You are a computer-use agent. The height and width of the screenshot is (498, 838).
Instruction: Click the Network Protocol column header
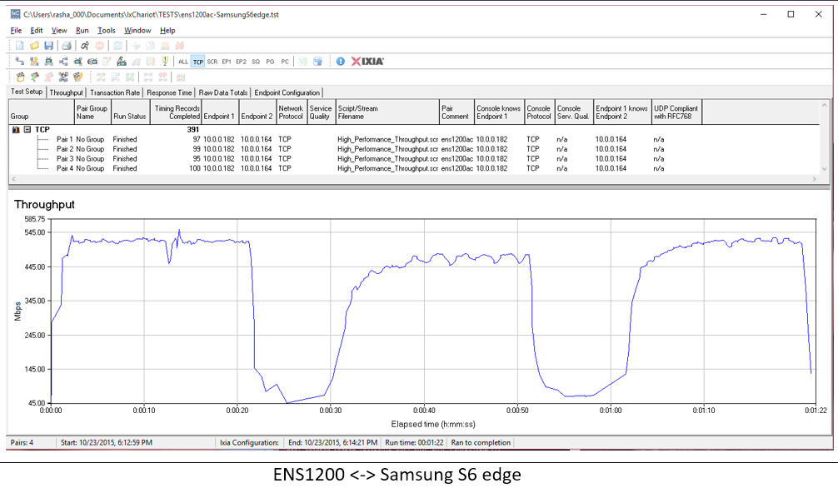tap(292, 112)
